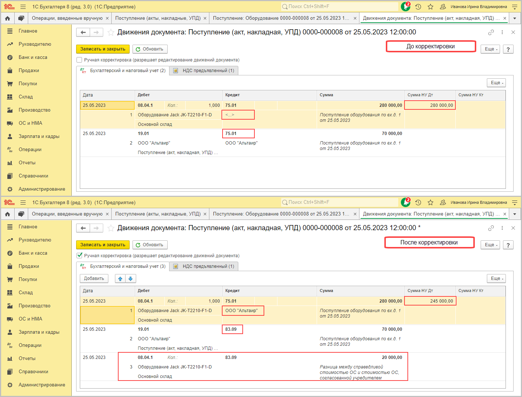Open tab list arrow in До корректировки window
Viewport: 522px width, 397px height.
click(515, 18)
